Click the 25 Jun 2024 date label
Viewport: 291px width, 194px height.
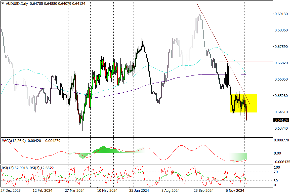[139, 191]
